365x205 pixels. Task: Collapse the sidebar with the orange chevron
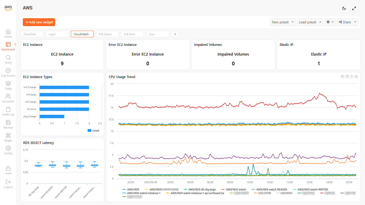(15, 44)
